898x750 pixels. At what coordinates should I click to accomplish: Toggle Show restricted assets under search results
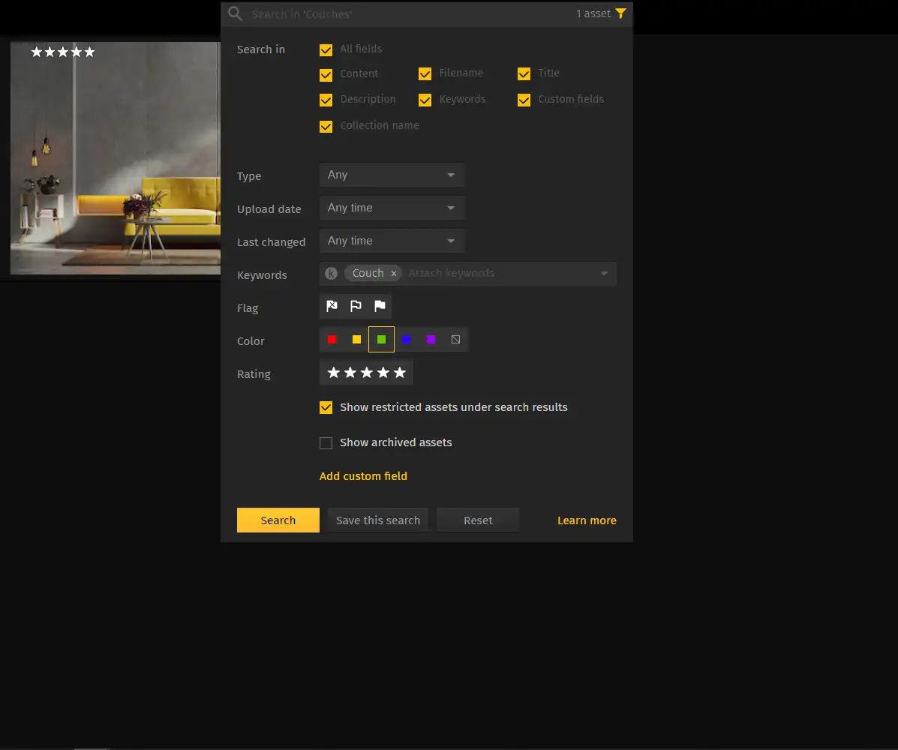tap(326, 407)
